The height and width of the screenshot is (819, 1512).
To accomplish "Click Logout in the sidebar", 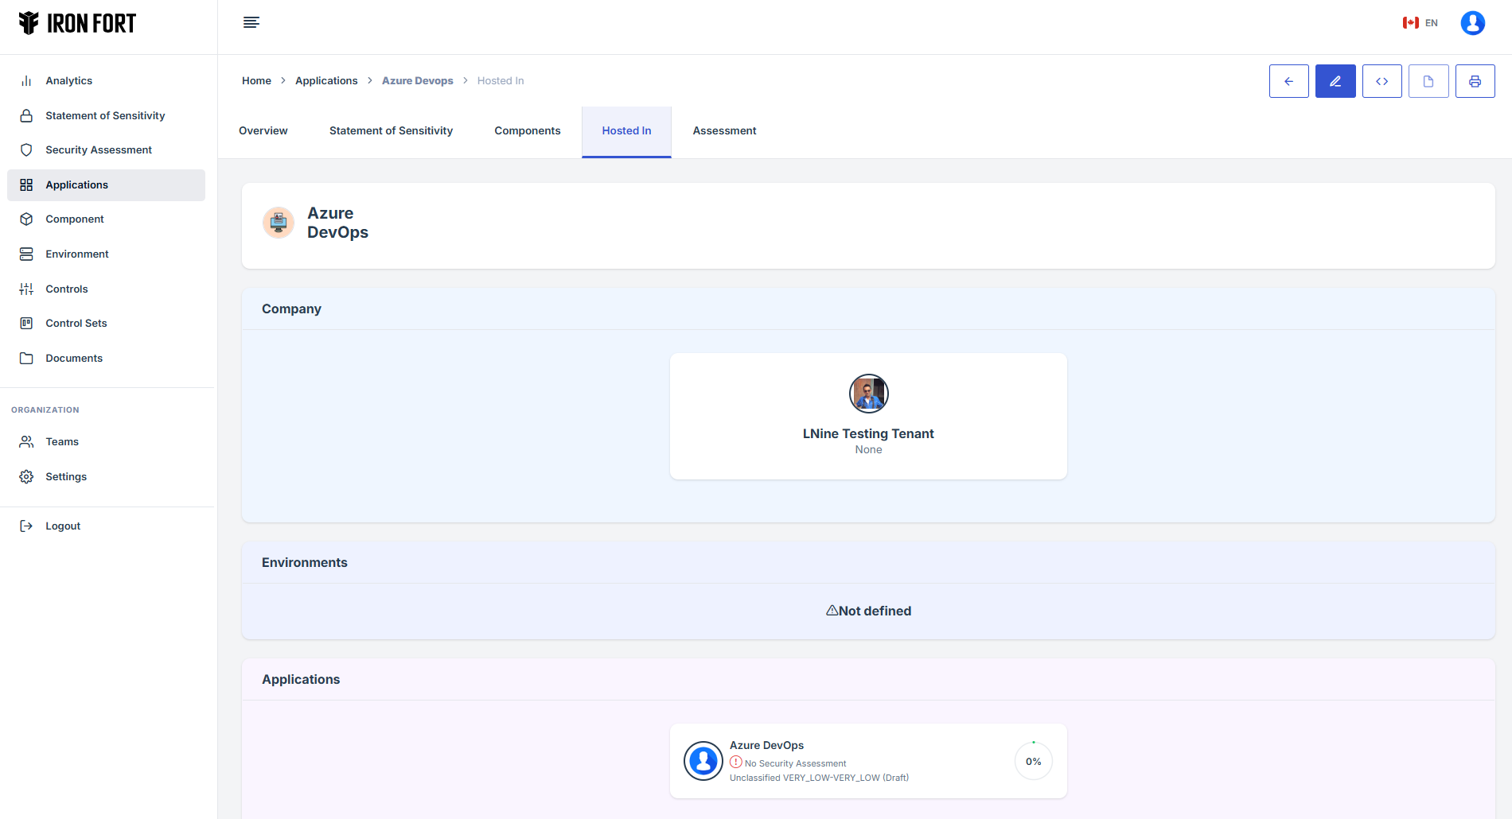I will point(63,526).
